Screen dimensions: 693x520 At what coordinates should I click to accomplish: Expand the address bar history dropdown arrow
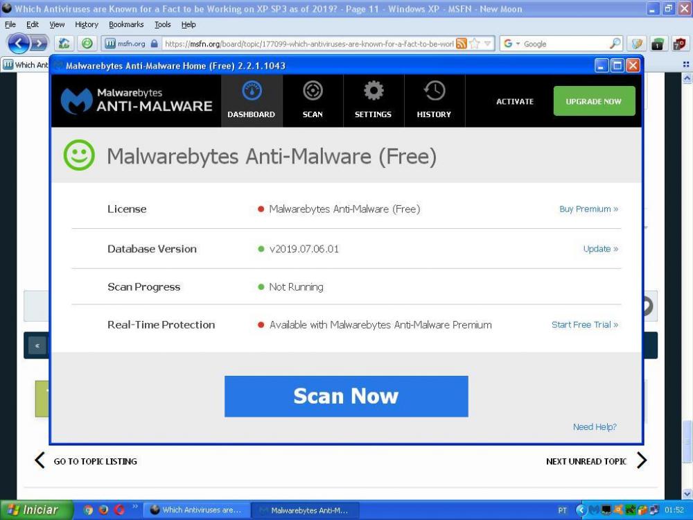click(488, 44)
